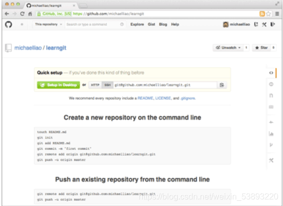
Task: Open the Code sidebar icon
Action: (271, 73)
